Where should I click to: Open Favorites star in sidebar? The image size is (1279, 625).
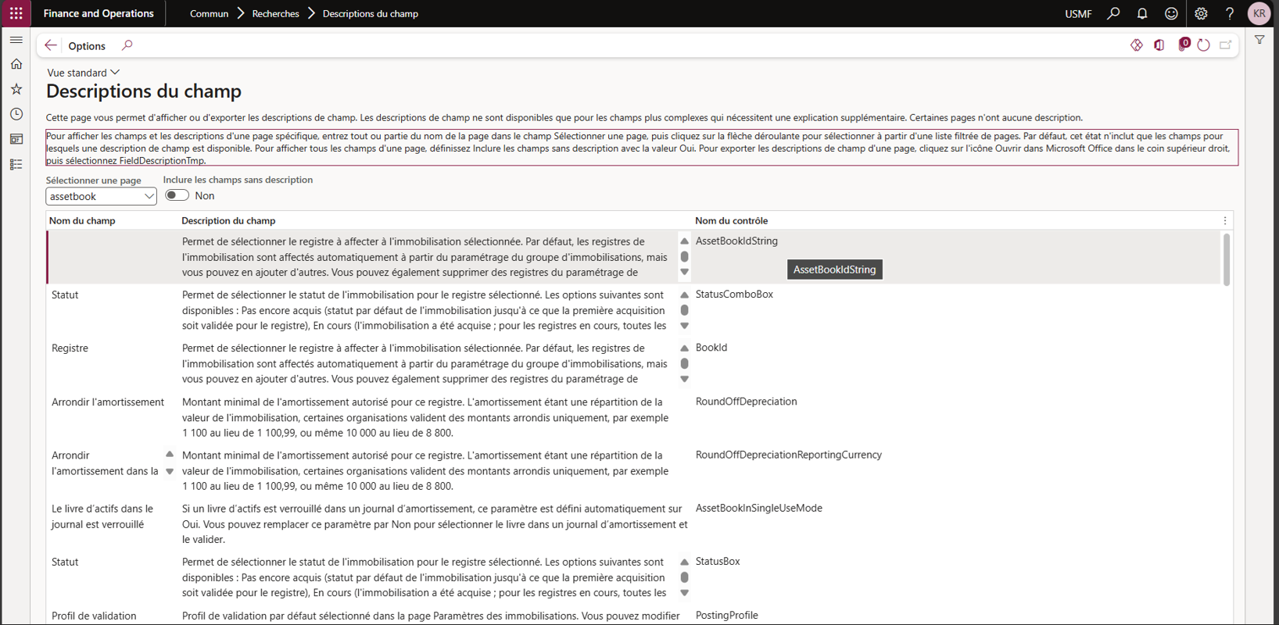[x=16, y=89]
